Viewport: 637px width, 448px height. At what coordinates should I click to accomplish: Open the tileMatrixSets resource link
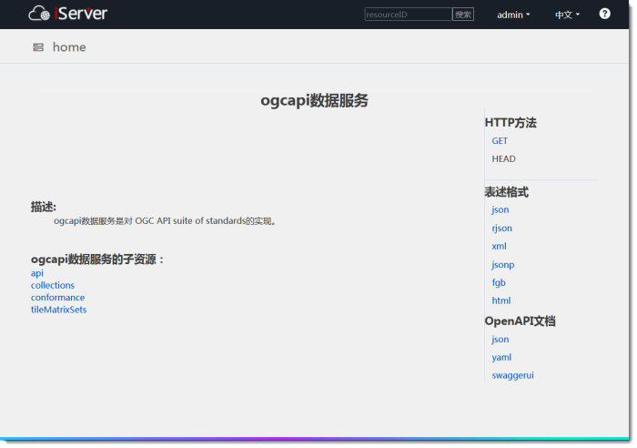[58, 310]
